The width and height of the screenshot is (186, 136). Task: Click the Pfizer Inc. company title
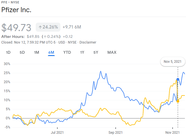click(16, 10)
